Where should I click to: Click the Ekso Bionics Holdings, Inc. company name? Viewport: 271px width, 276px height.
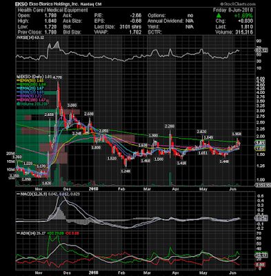[53, 4]
